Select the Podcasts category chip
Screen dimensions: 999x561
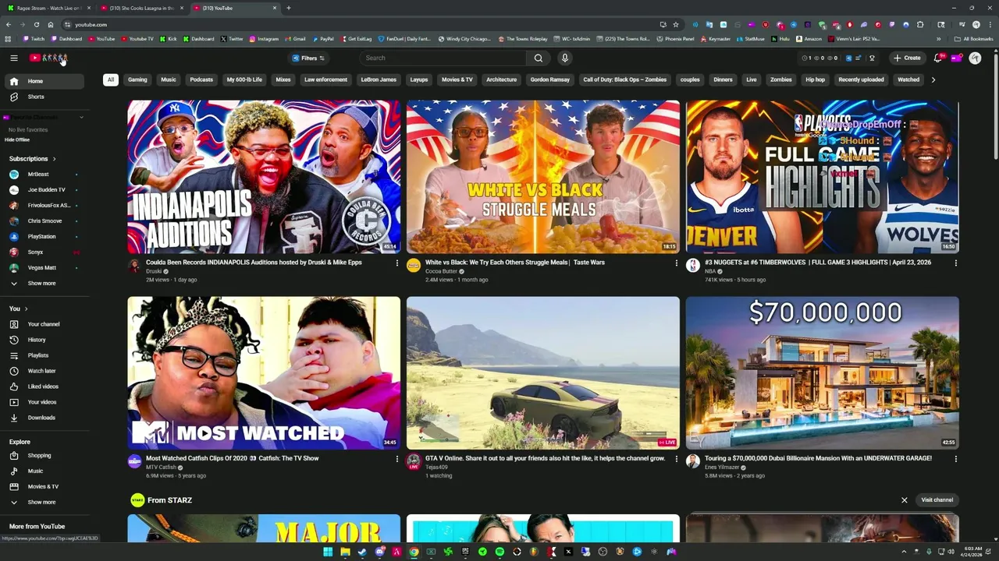[x=201, y=79]
